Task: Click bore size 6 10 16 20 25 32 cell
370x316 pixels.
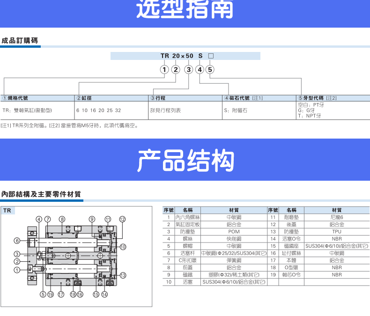Action: (98, 110)
